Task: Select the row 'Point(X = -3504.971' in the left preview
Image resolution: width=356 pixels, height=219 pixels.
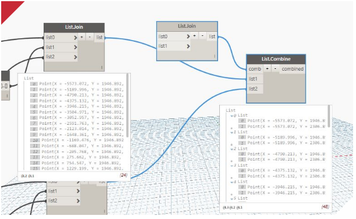Action: [x=77, y=112]
